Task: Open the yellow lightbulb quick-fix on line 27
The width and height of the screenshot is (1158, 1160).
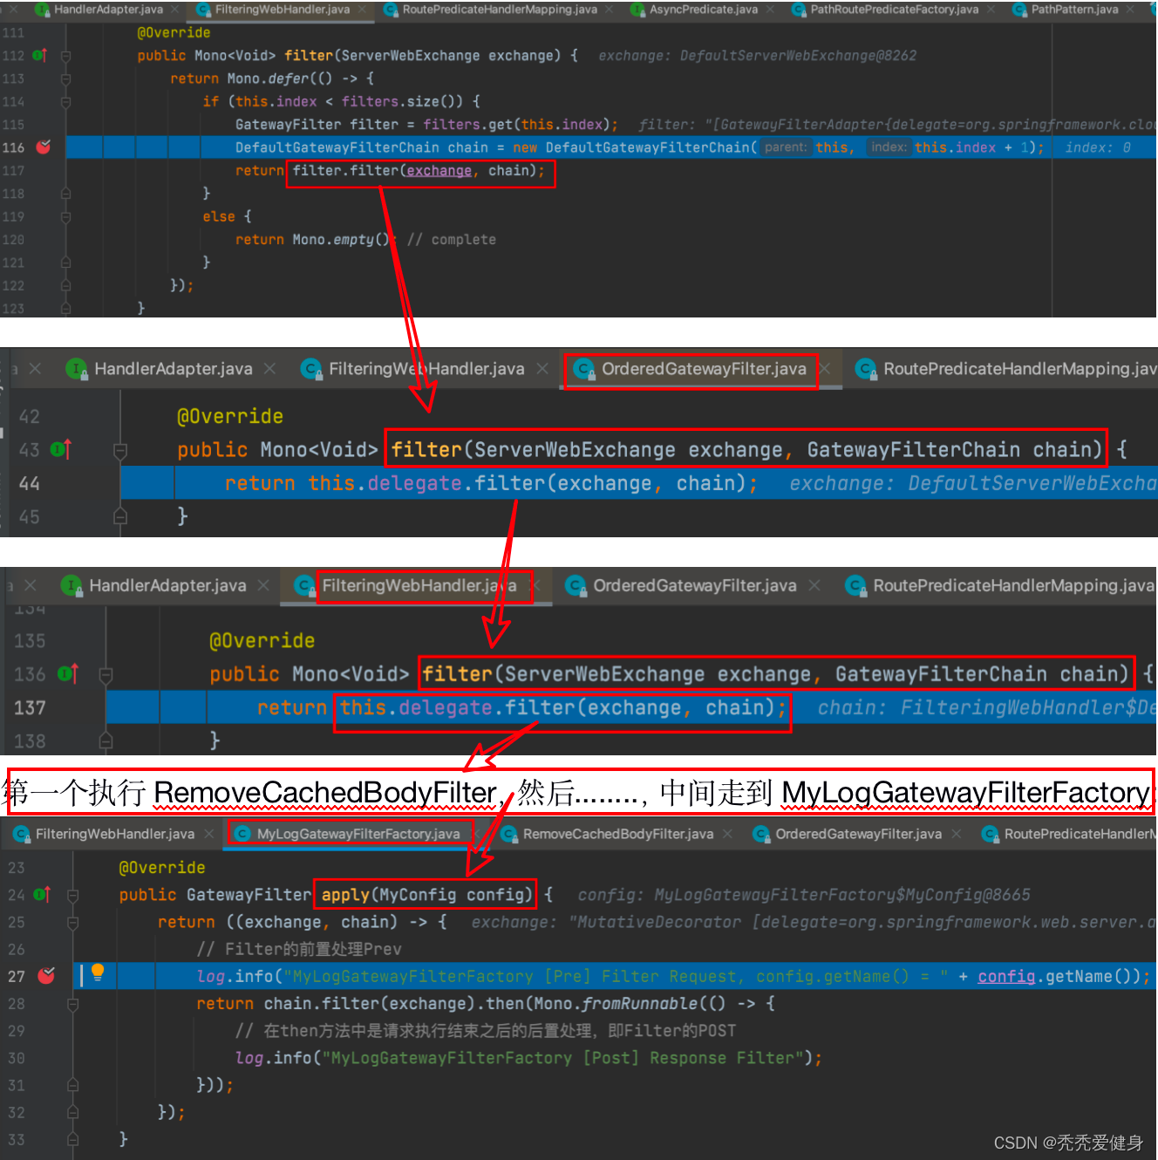Action: point(98,972)
